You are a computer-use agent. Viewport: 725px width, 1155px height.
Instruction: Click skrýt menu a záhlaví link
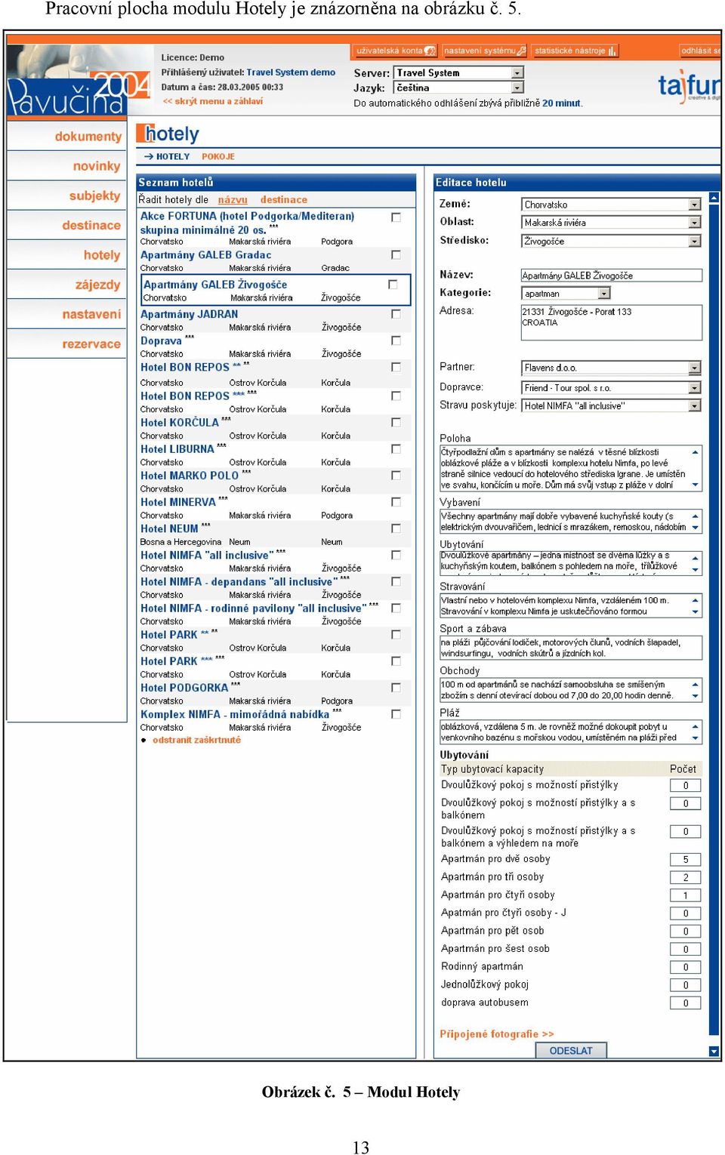(x=212, y=101)
